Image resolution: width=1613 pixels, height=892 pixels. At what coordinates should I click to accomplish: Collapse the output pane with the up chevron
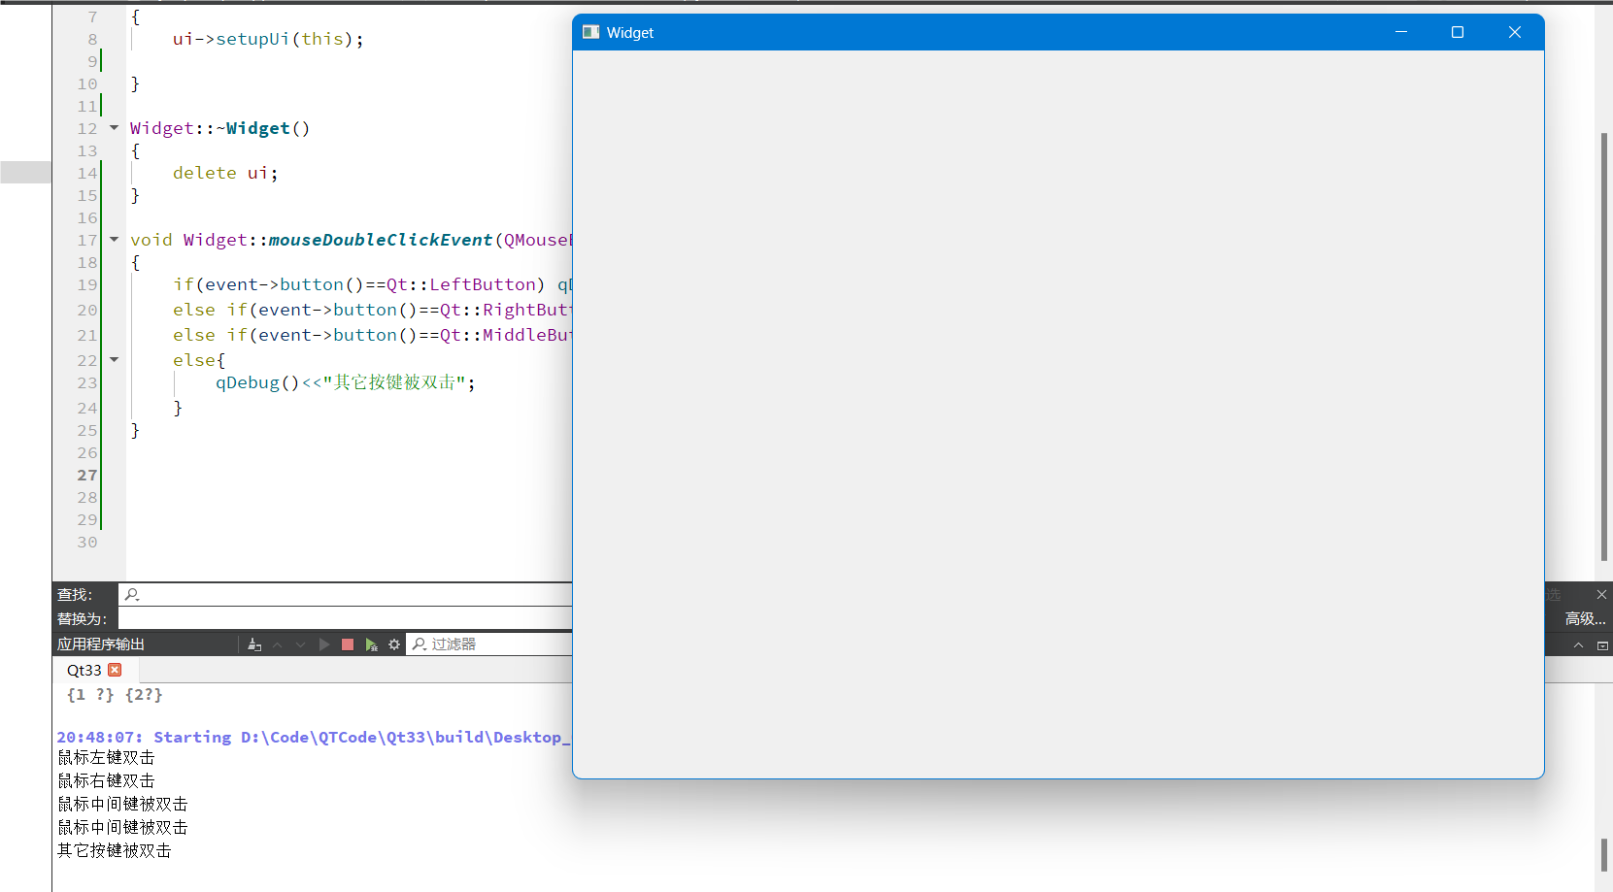coord(1578,645)
